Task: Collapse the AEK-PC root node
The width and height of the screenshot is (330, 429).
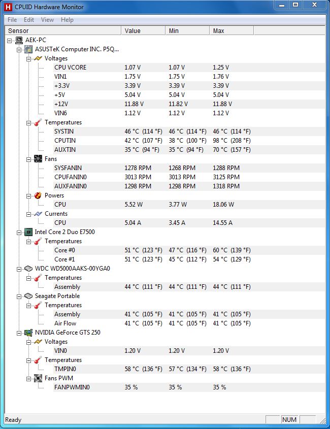Action: [10, 41]
